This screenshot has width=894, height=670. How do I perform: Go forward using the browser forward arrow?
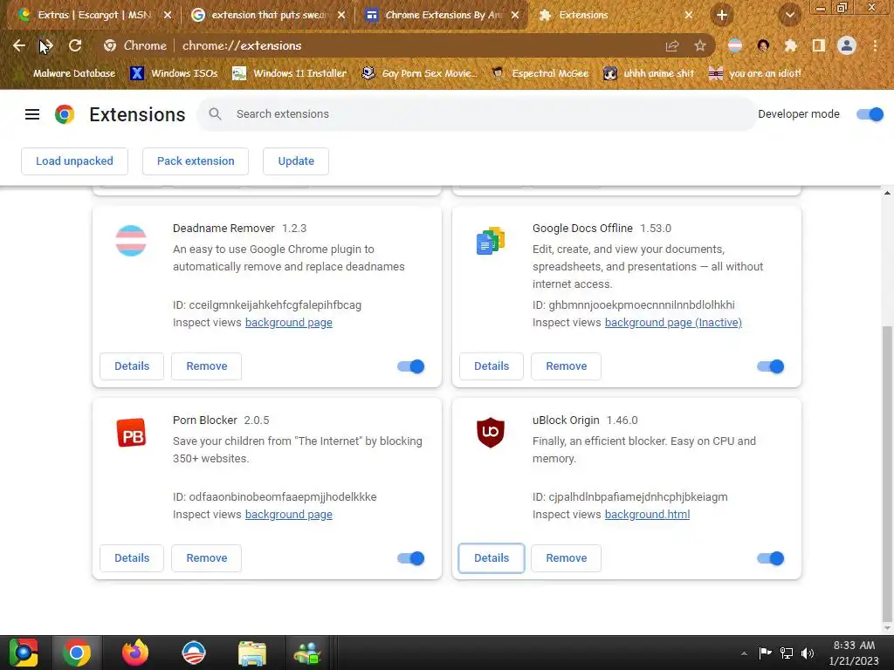(47, 45)
